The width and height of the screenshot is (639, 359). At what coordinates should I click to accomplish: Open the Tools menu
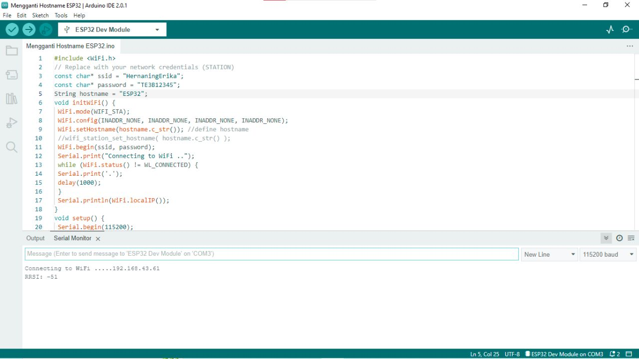[x=61, y=15]
